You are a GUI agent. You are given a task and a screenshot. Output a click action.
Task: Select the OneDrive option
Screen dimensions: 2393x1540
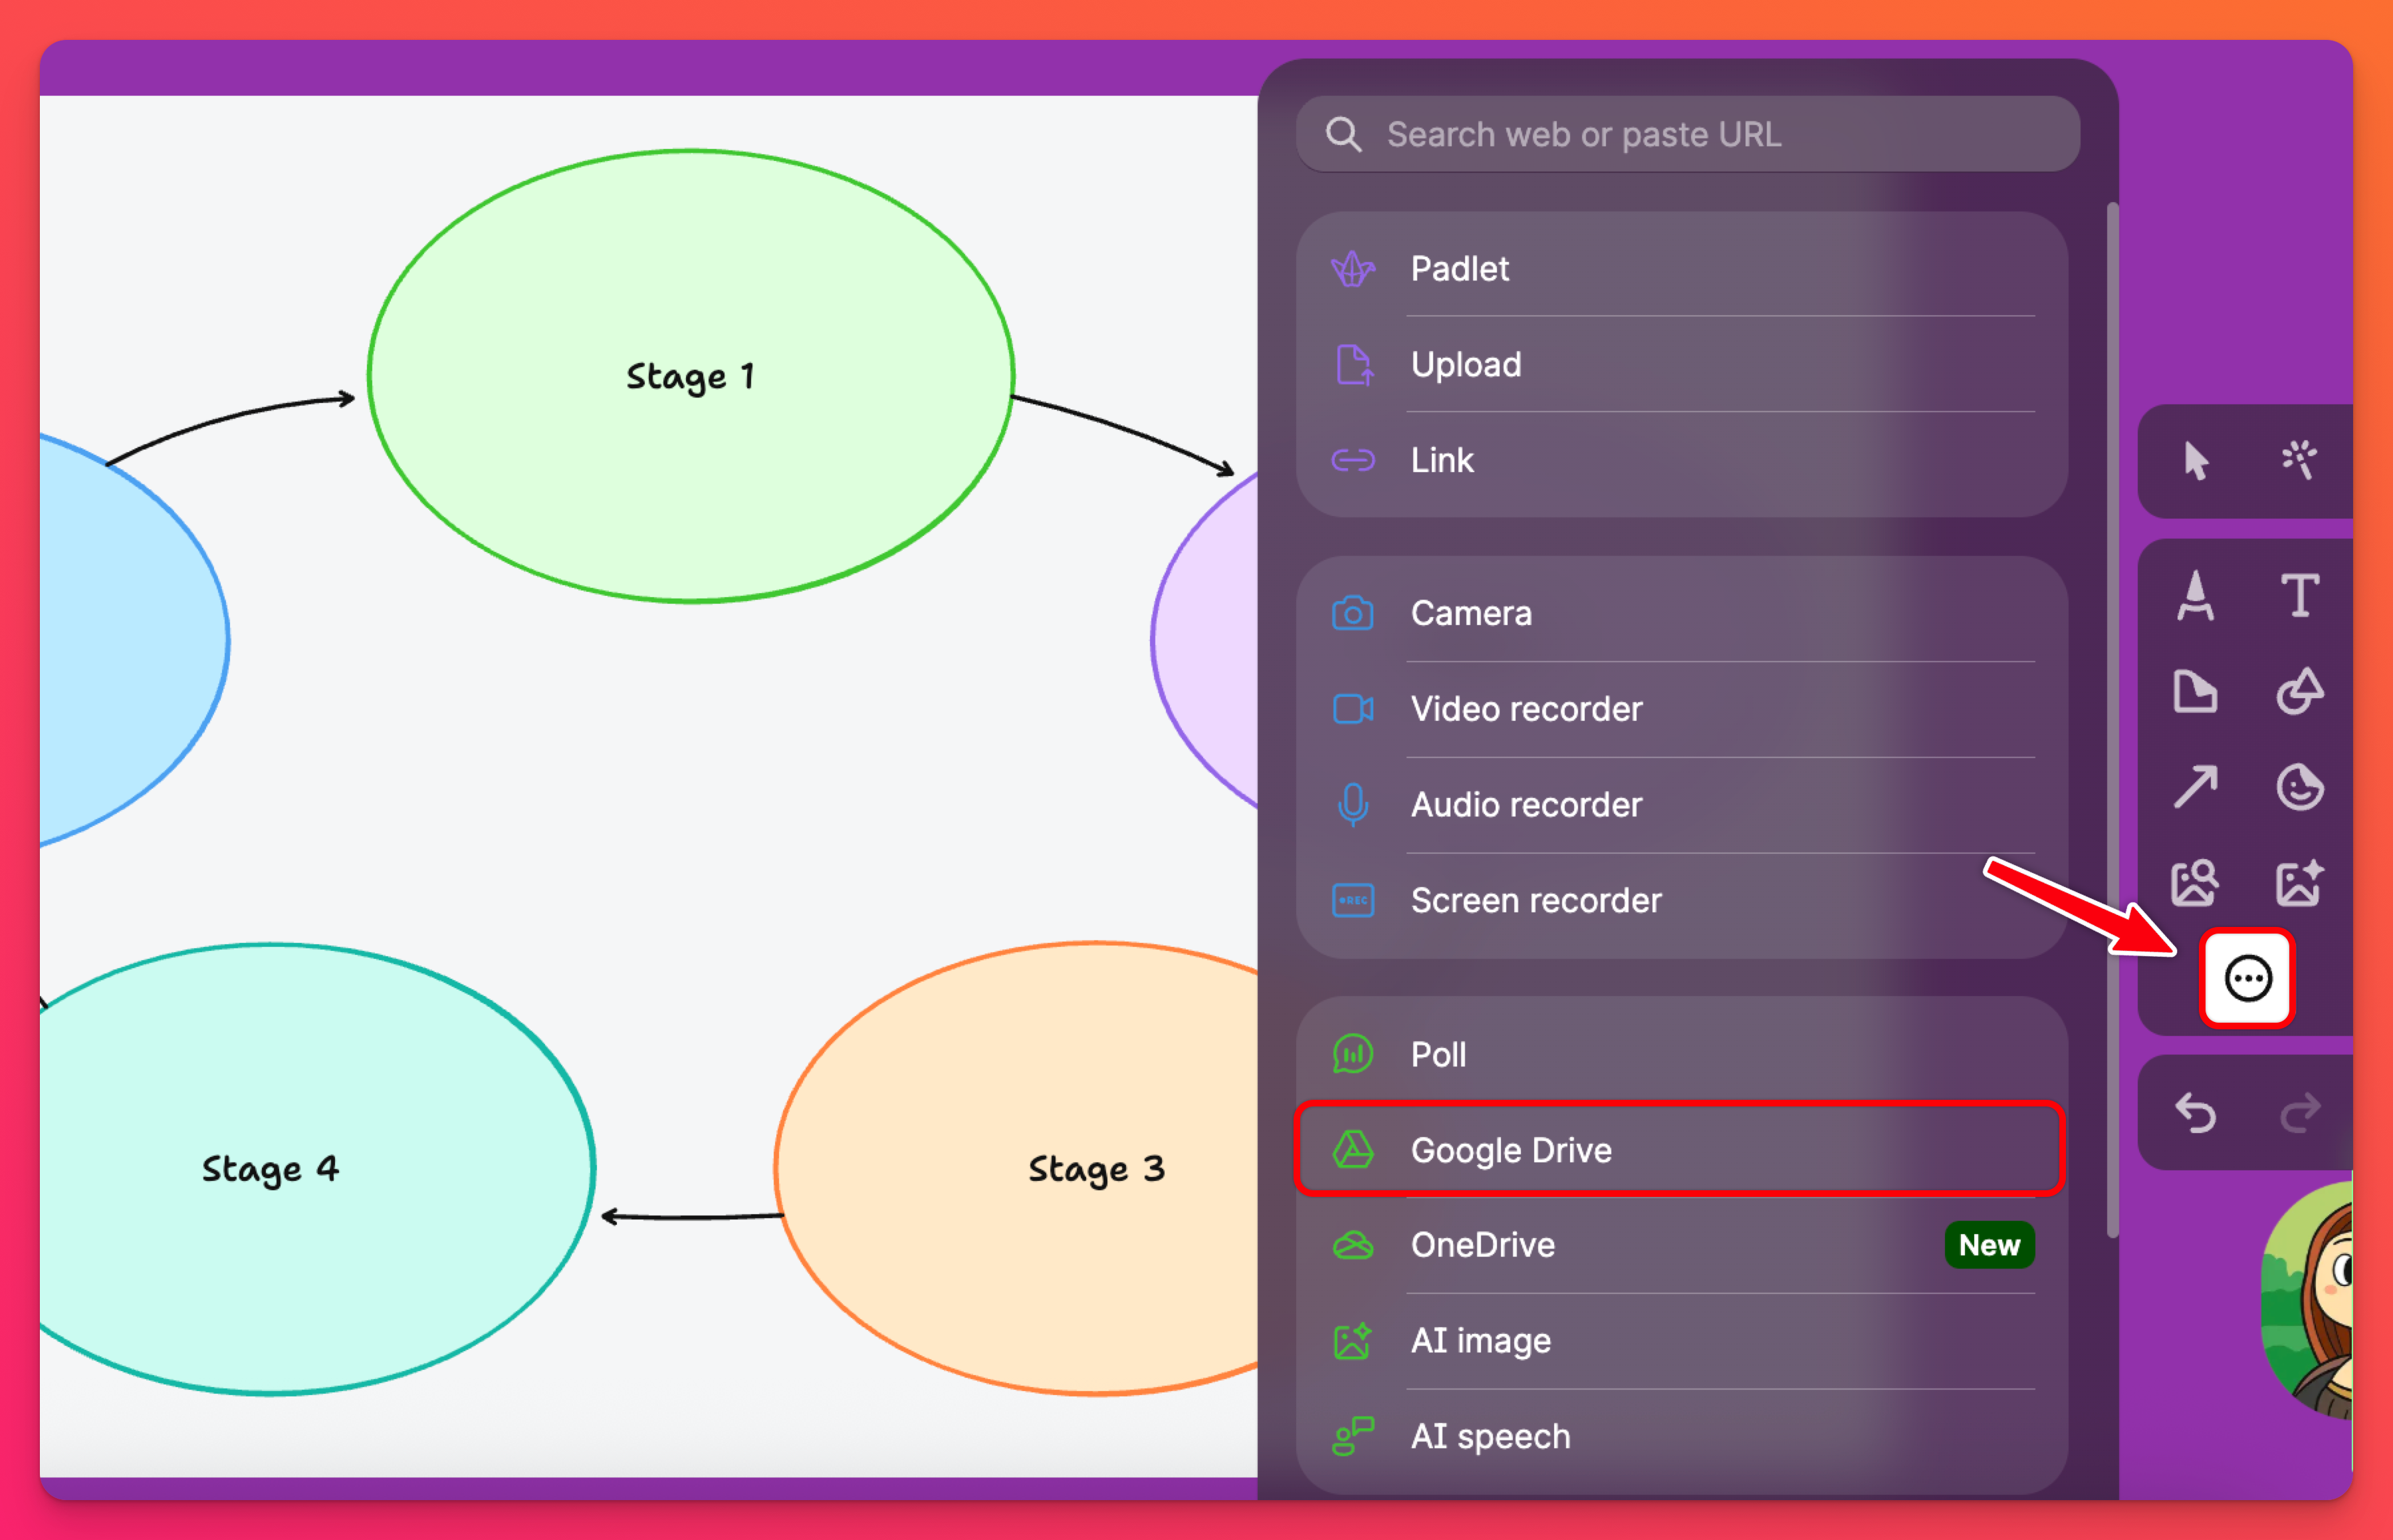[1679, 1245]
